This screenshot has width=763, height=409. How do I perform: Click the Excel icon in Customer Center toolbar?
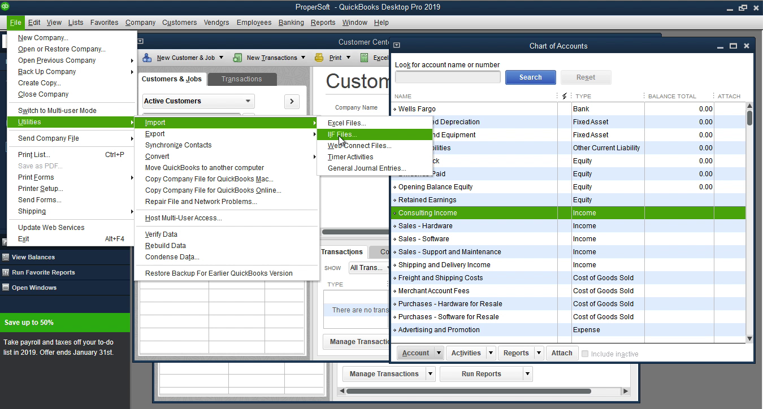[365, 58]
